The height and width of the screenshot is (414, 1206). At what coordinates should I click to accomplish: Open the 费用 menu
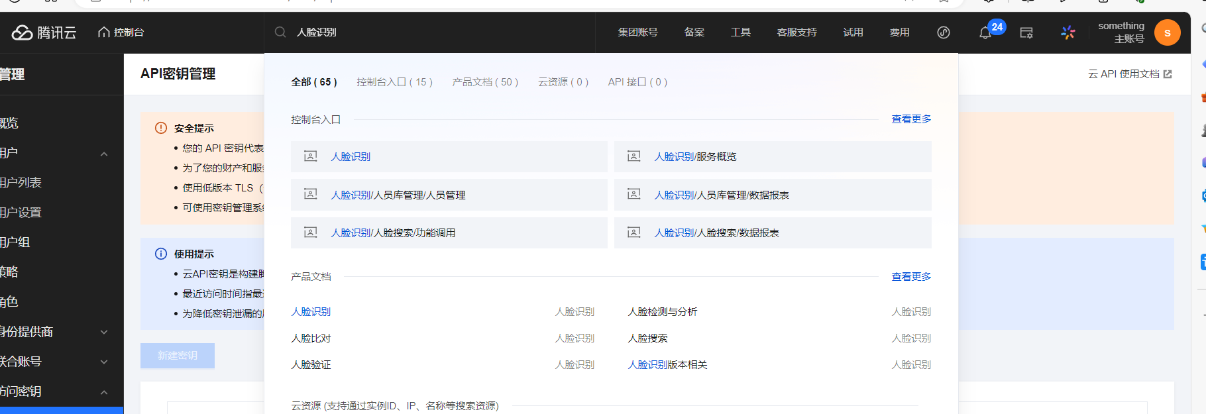point(899,32)
